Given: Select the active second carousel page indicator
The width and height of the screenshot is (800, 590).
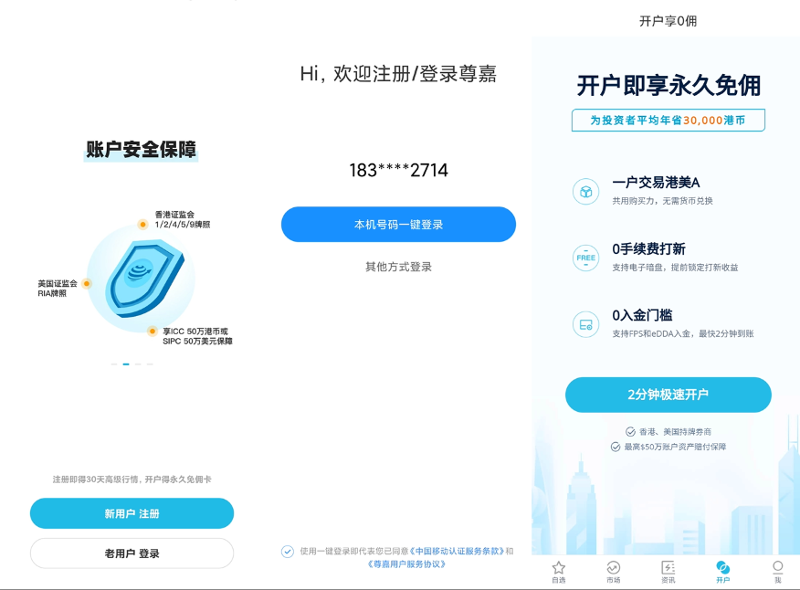Looking at the screenshot, I should 126,363.
